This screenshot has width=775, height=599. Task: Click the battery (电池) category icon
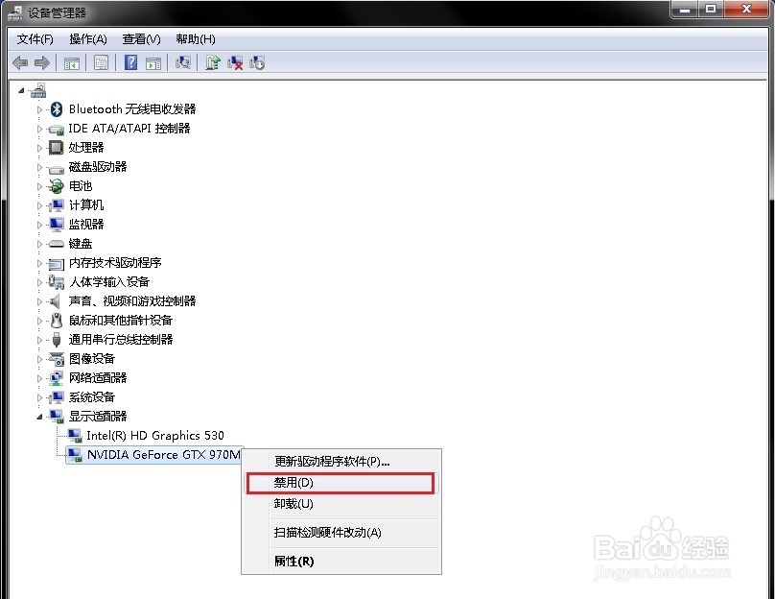pyautogui.click(x=56, y=186)
